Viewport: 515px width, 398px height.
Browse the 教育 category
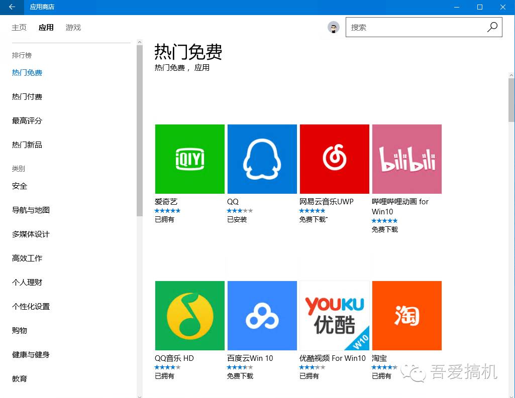tap(19, 378)
